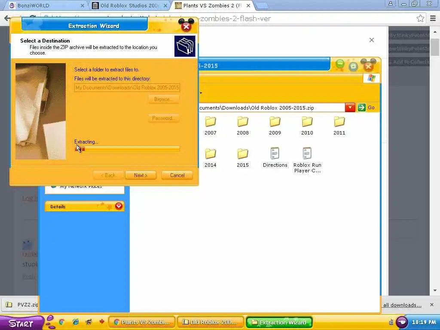The width and height of the screenshot is (440, 330).
Task: Click the extraction directory text field
Action: point(127,88)
